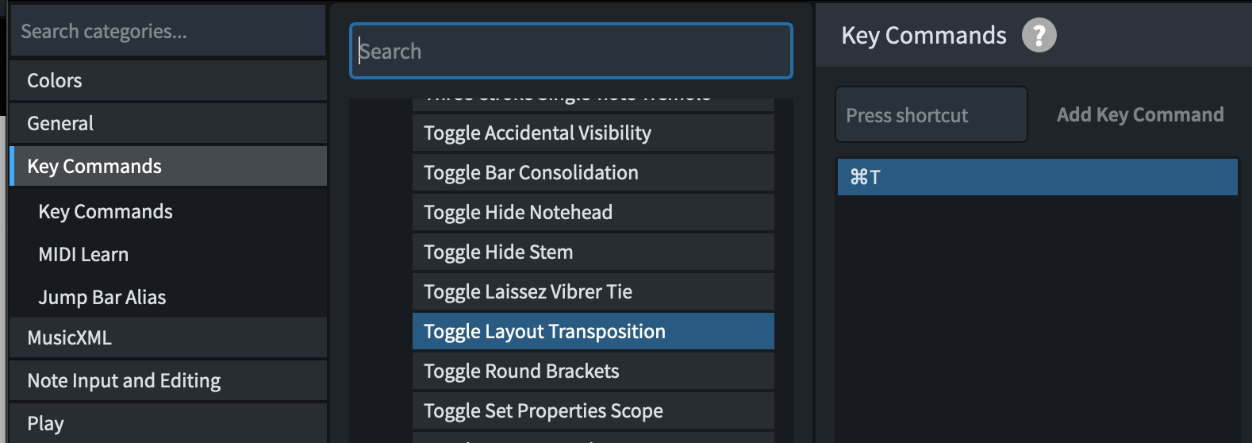Open the Key Commands help icon
The height and width of the screenshot is (443, 1252).
(x=1039, y=36)
